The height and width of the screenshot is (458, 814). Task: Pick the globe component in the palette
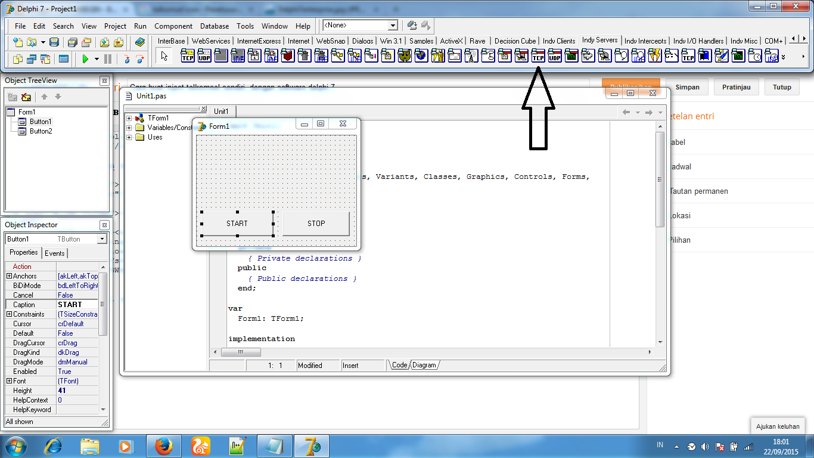(x=421, y=56)
